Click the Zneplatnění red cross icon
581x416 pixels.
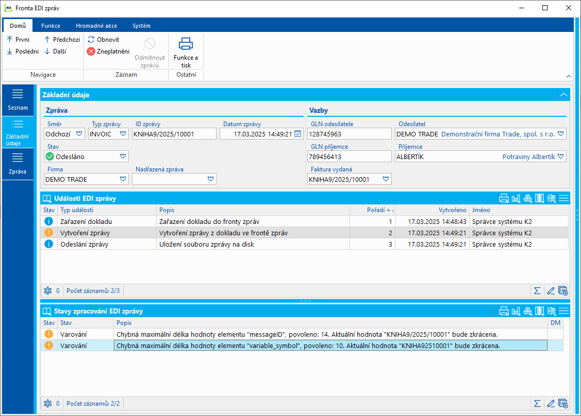(x=91, y=51)
